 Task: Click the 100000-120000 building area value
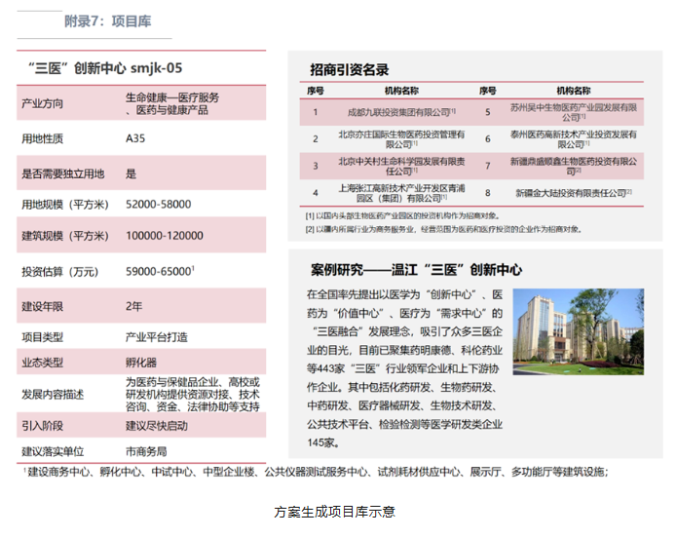tap(164, 236)
